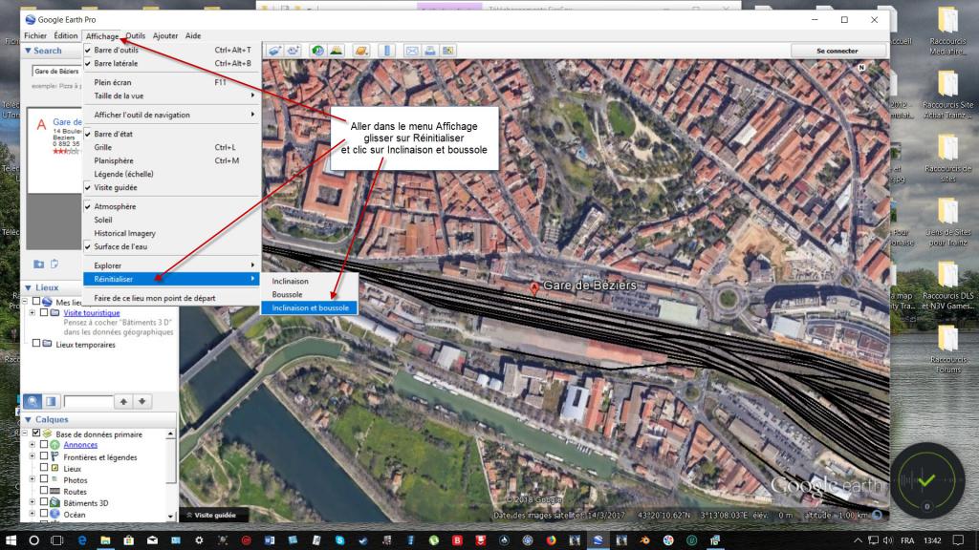Toggle Mes lieux checkbox
Image resolution: width=979 pixels, height=550 pixels.
click(x=36, y=301)
